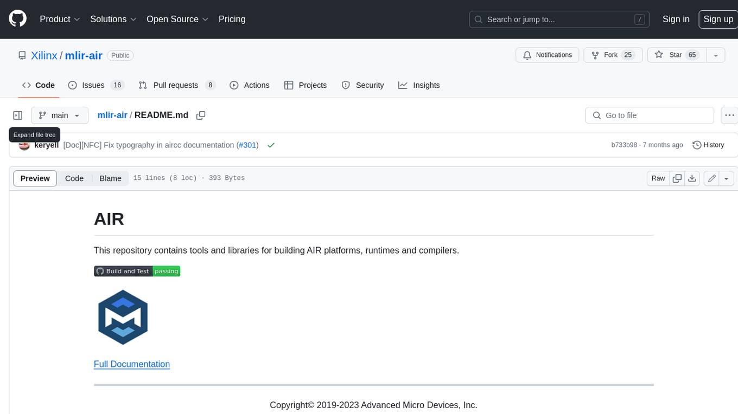
Task: Expand the Product menu
Action: pos(60,19)
